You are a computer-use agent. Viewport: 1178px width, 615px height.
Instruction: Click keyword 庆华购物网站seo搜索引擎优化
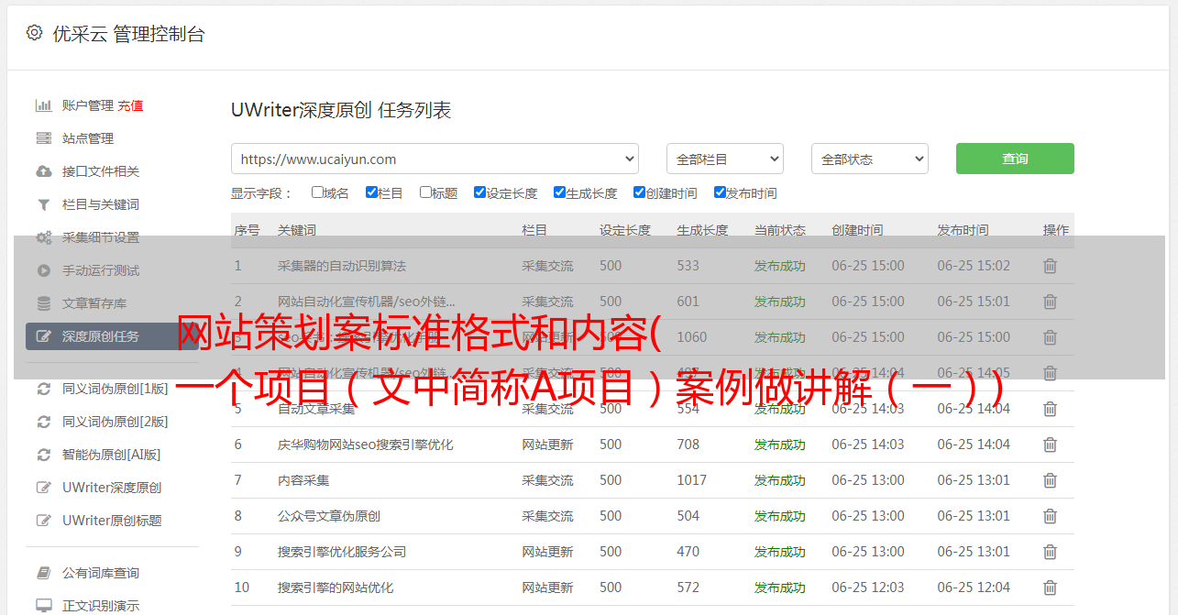tap(366, 445)
